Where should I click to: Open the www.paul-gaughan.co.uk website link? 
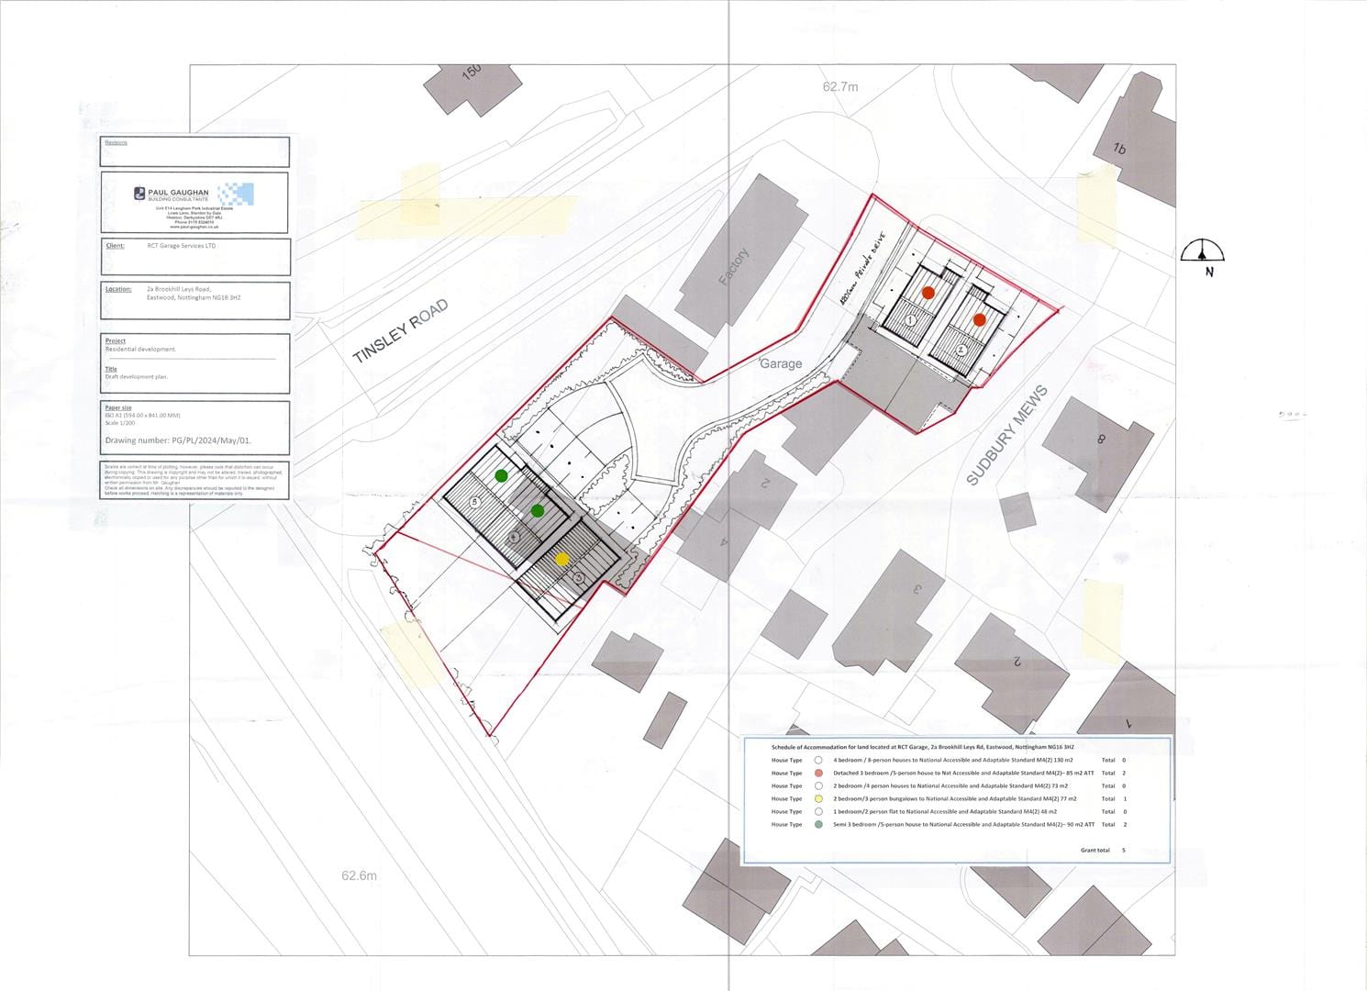point(193,227)
